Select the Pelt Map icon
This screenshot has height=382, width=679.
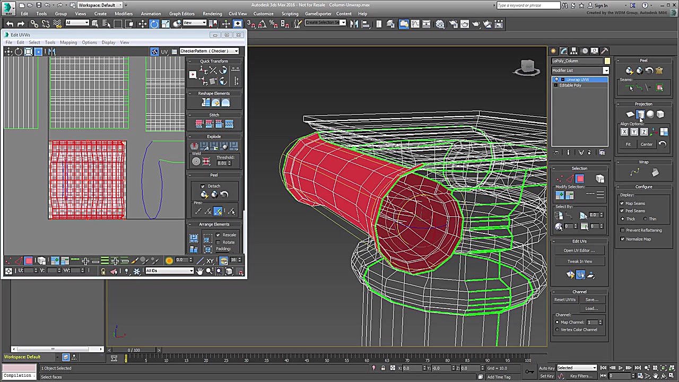click(x=659, y=71)
